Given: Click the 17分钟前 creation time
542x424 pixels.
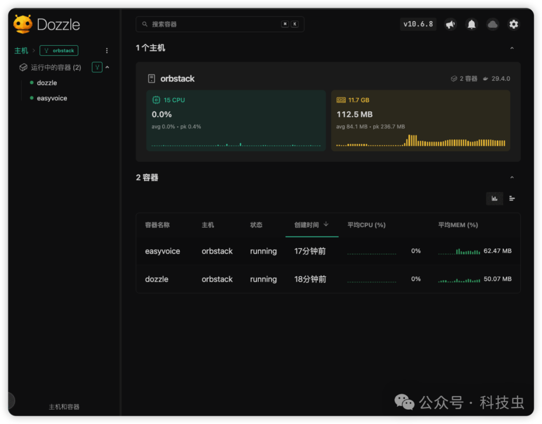Looking at the screenshot, I should click(310, 252).
